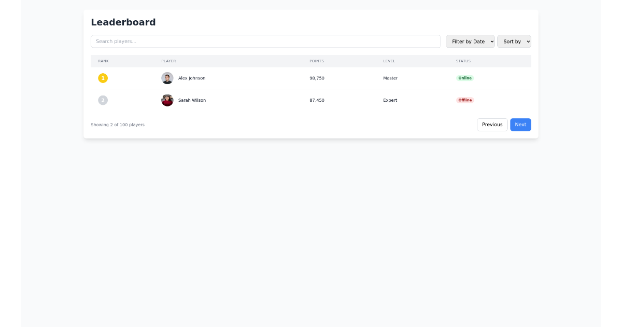The image size is (622, 327).
Task: Click the gold rank 1 badge
Action: pos(103,78)
